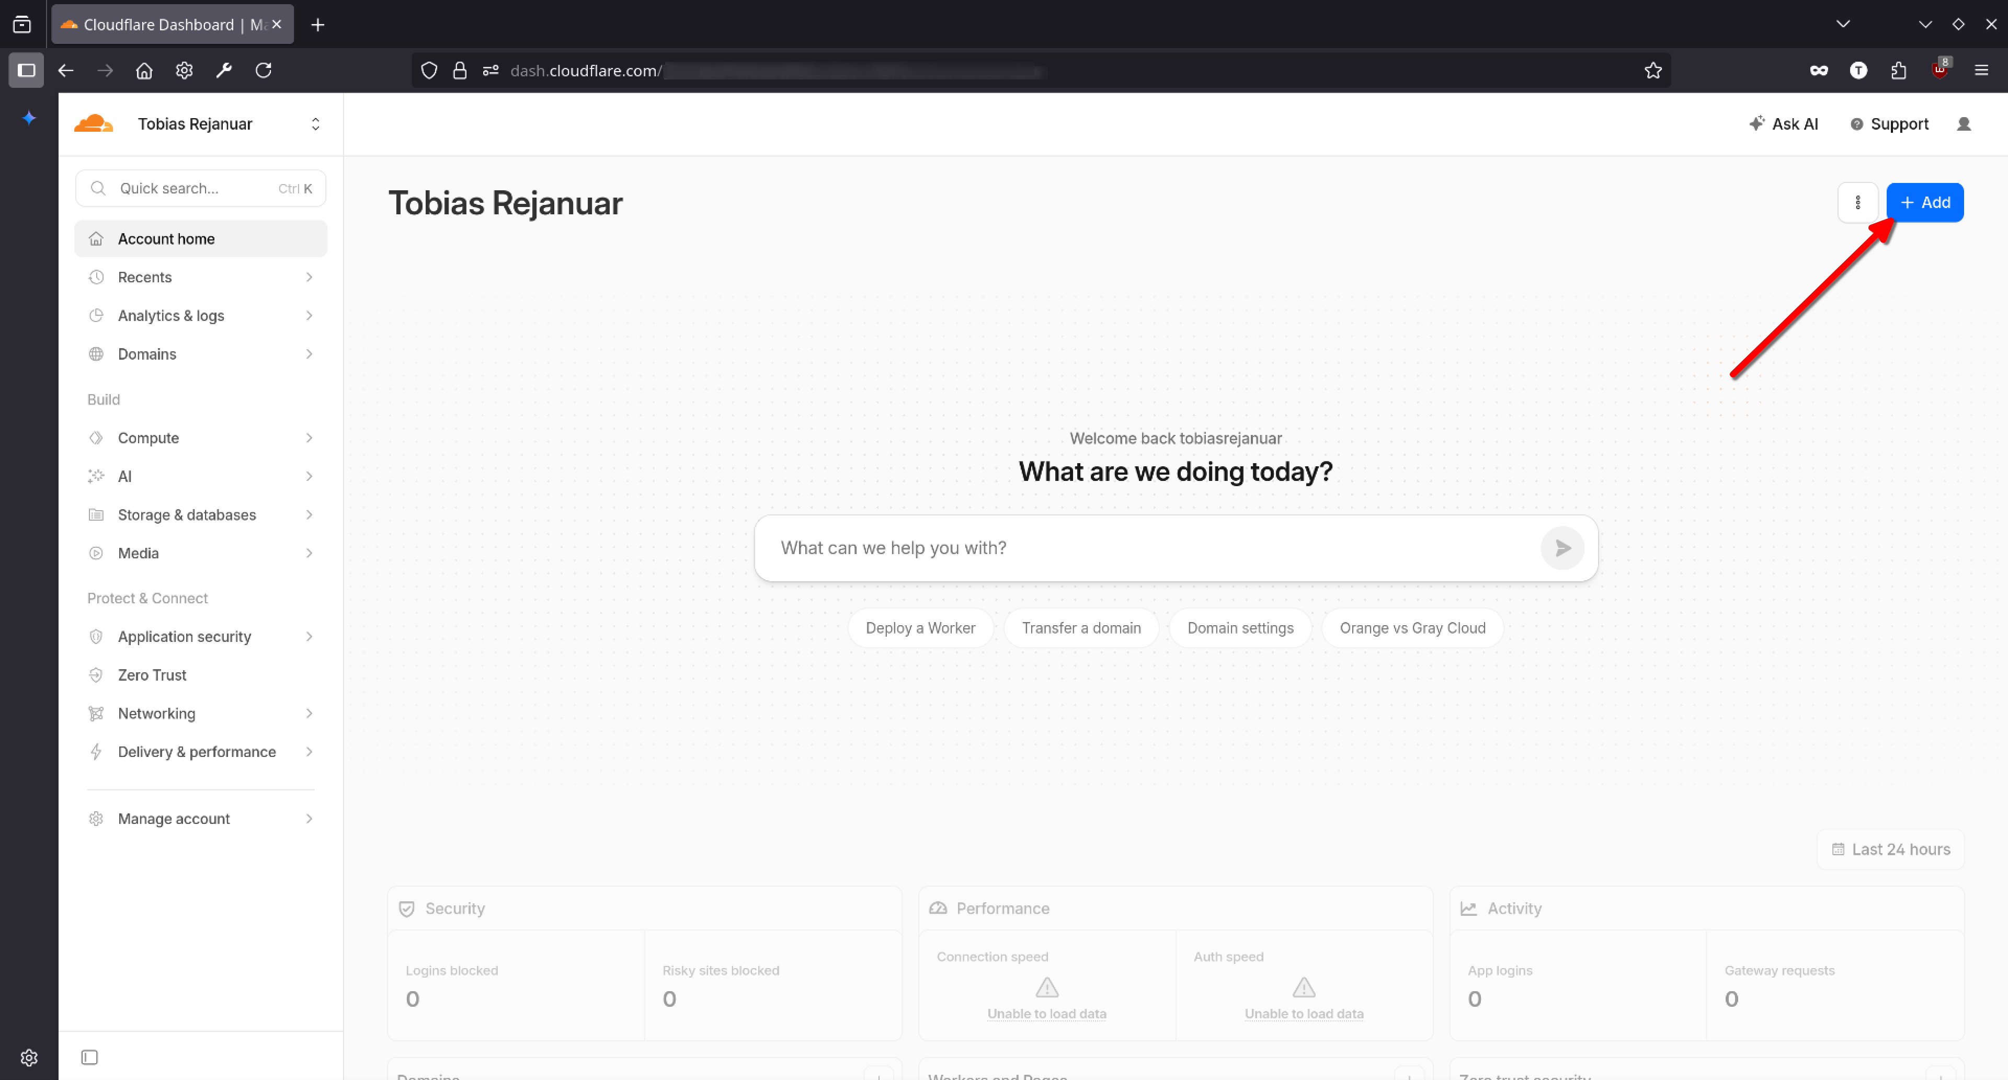The height and width of the screenshot is (1080, 2008).
Task: Collapse sidebar using the bottom panel icon
Action: point(89,1056)
